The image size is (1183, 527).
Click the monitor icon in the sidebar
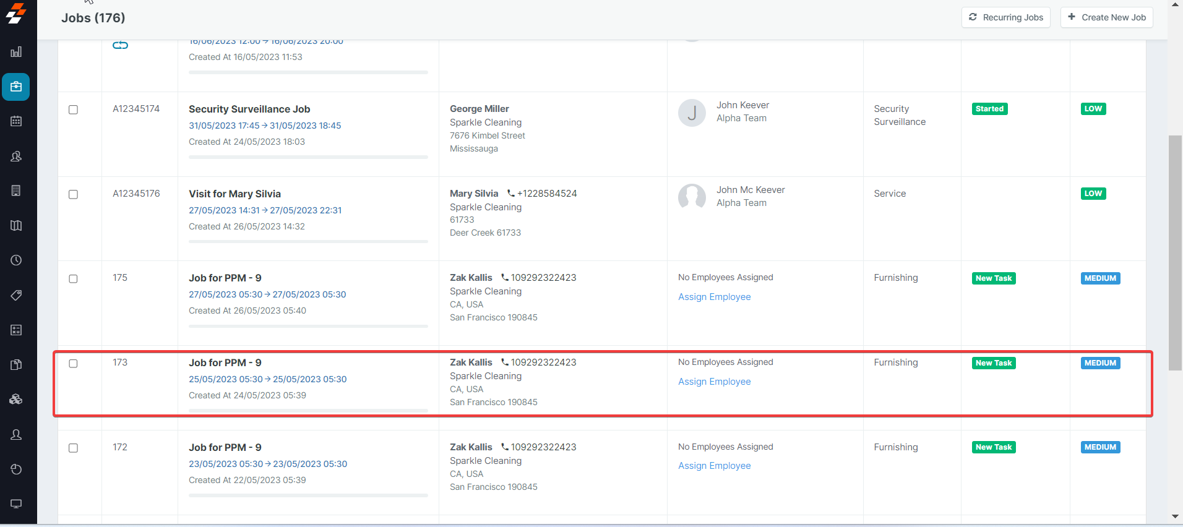(16, 503)
